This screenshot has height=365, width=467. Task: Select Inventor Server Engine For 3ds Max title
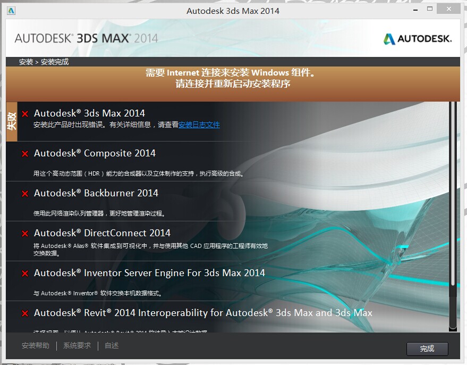(149, 273)
